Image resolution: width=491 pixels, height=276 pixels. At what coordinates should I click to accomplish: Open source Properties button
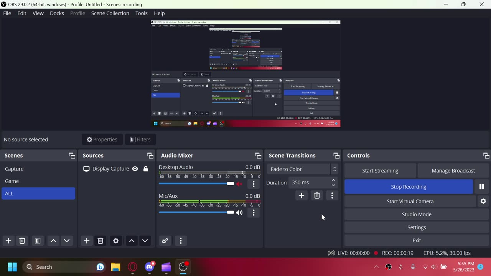102,140
